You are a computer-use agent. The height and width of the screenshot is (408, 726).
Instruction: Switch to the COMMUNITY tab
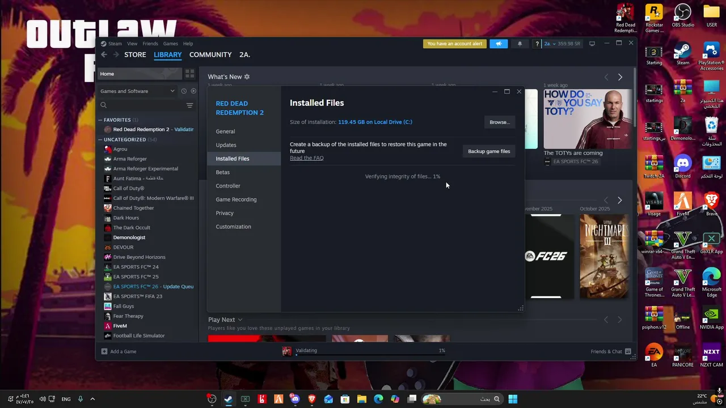coord(210,54)
